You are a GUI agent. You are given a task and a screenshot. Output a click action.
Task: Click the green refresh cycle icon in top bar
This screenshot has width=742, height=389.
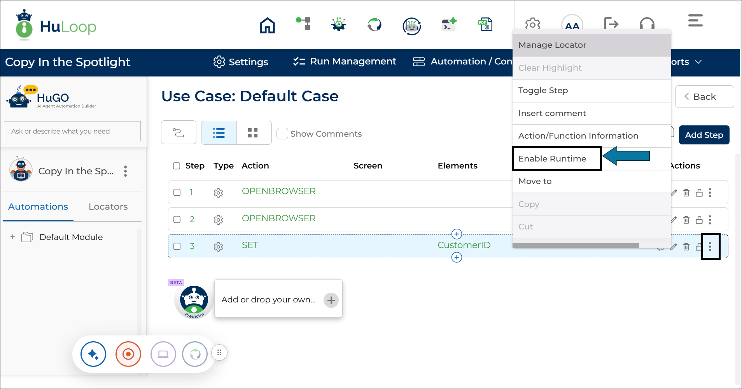point(374,24)
